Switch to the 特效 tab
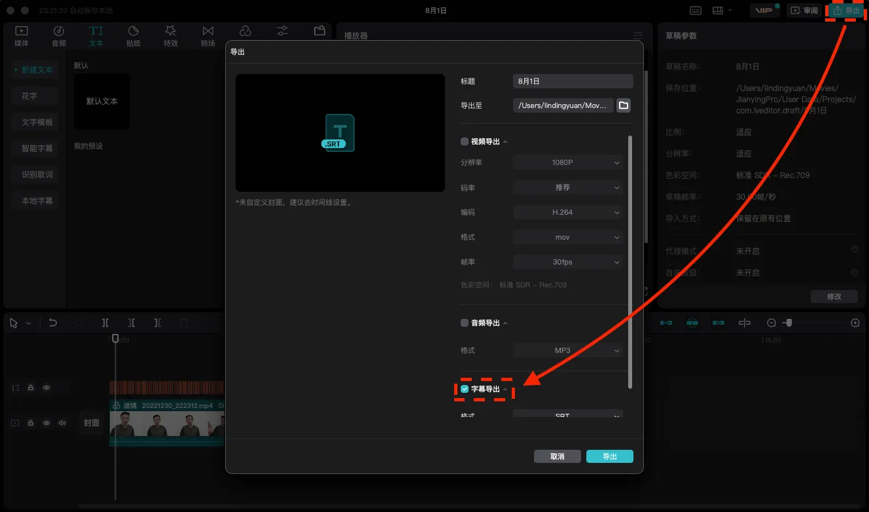Screen dimensions: 869x512 coord(171,37)
